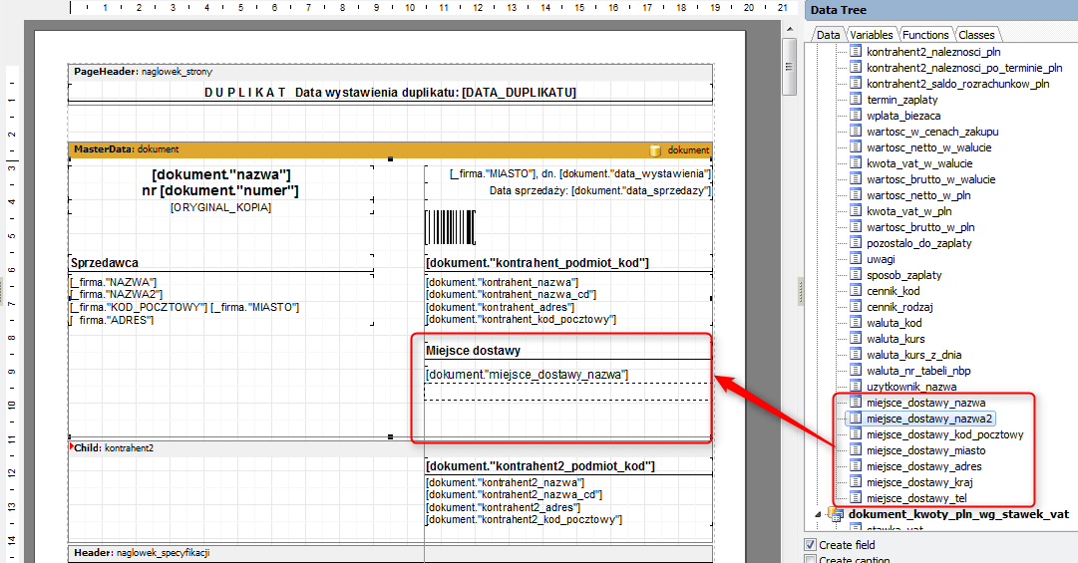The width and height of the screenshot is (1078, 563).
Task: Select miejsce_dostawy_nazwa2 in the data tree
Action: click(x=929, y=419)
